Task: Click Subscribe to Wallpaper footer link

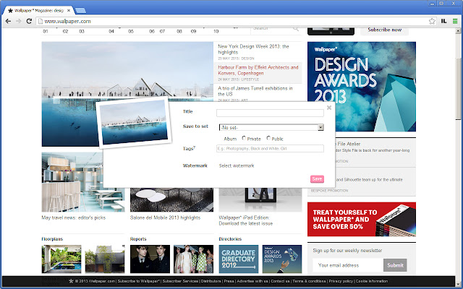Action: coord(138,281)
